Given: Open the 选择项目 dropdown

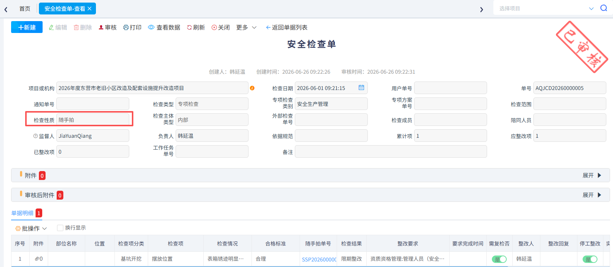Looking at the screenshot, I should [546, 8].
